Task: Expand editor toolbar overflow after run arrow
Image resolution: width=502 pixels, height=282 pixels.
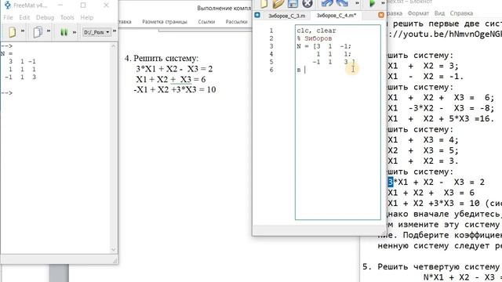Action: pos(383,3)
